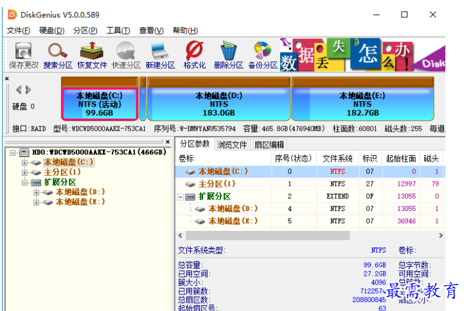Switch to the 扇区编辑 tab
Image resolution: width=464 pixels, height=311 pixels.
[x=269, y=144]
